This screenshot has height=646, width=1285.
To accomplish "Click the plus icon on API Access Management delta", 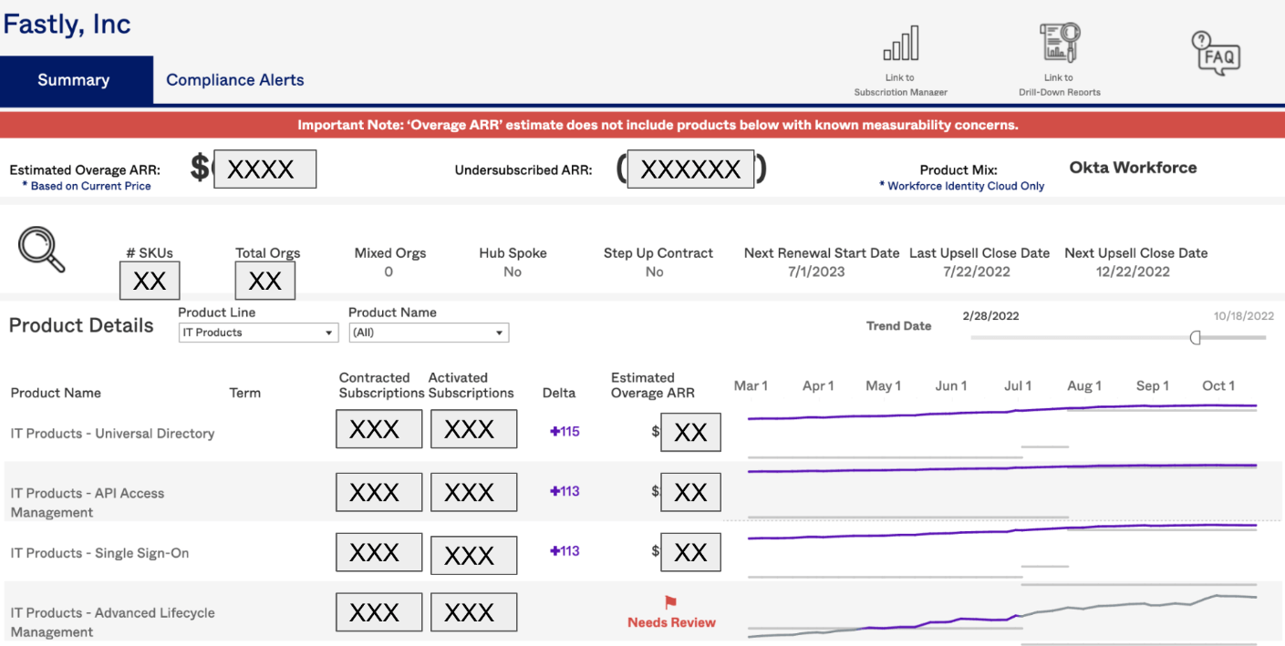I will click(x=554, y=491).
